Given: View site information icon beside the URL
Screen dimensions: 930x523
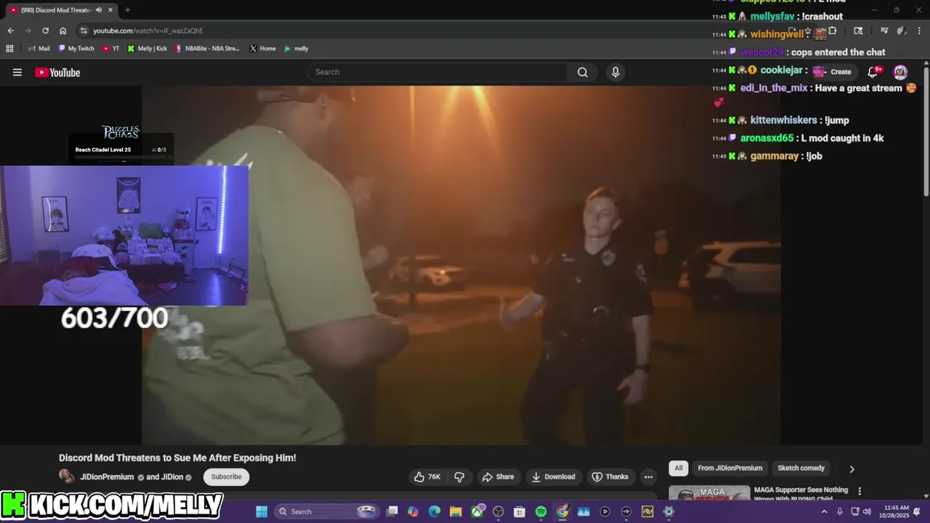Looking at the screenshot, I should point(84,31).
